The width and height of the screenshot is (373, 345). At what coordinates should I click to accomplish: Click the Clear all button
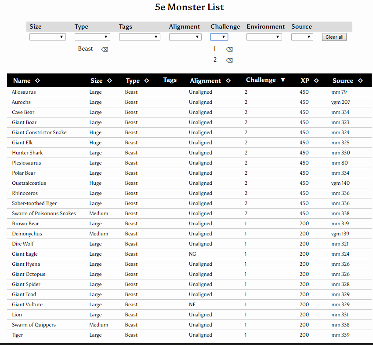pos(334,37)
